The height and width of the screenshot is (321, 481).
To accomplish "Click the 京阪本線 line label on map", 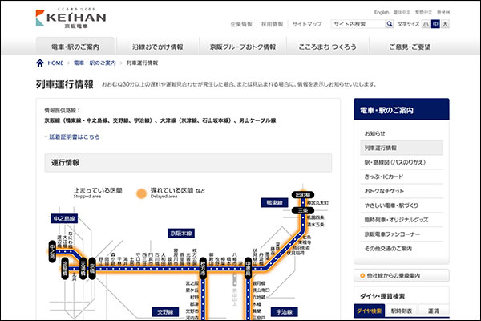I will pos(180,233).
